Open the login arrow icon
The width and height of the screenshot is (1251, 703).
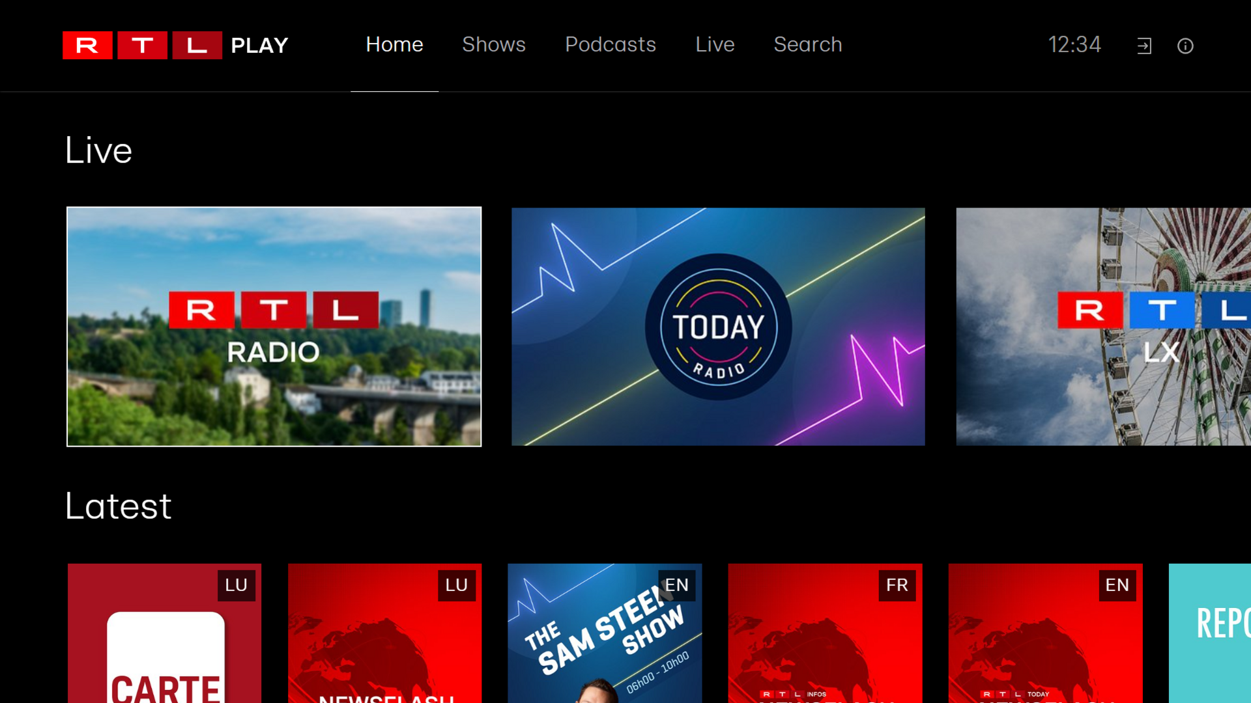[x=1144, y=46]
